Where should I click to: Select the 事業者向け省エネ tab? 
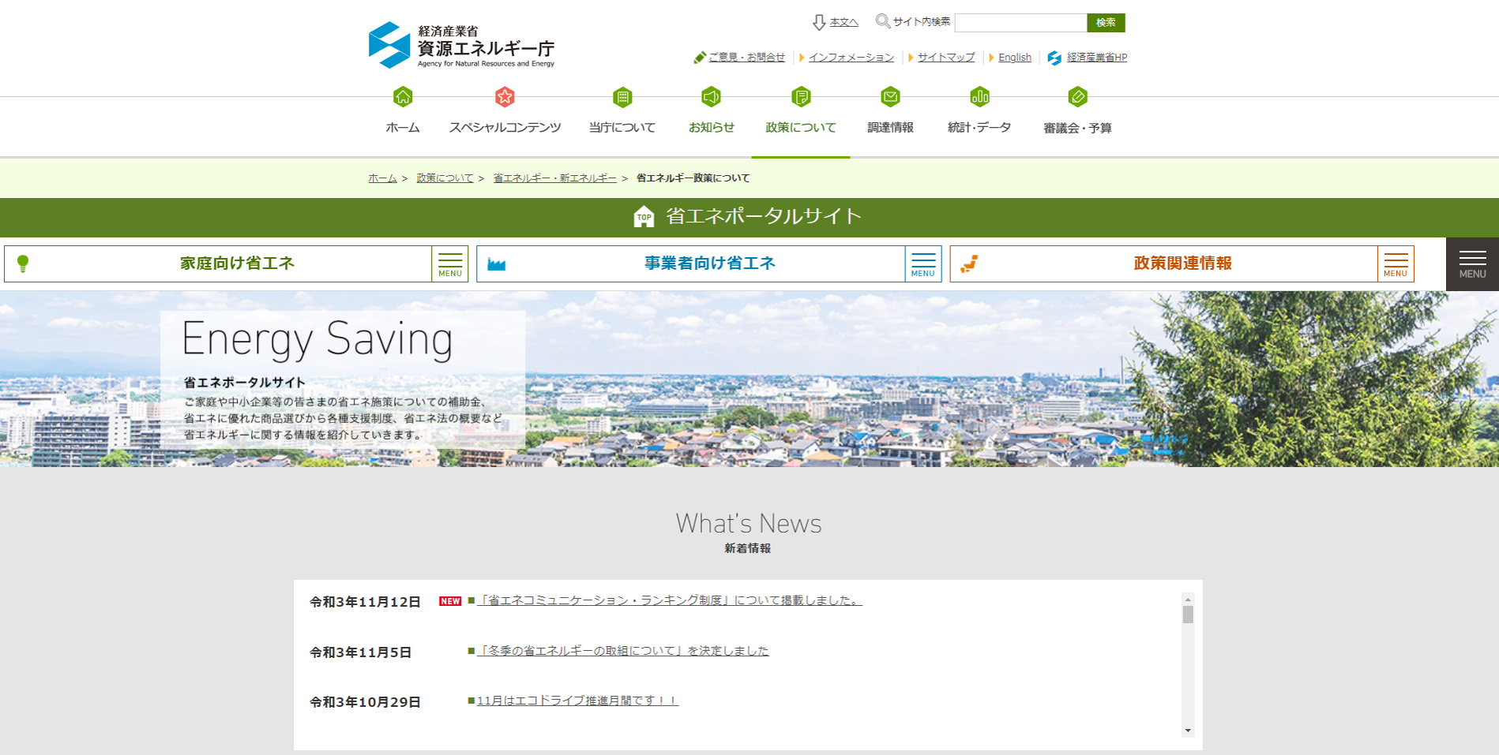click(x=709, y=264)
